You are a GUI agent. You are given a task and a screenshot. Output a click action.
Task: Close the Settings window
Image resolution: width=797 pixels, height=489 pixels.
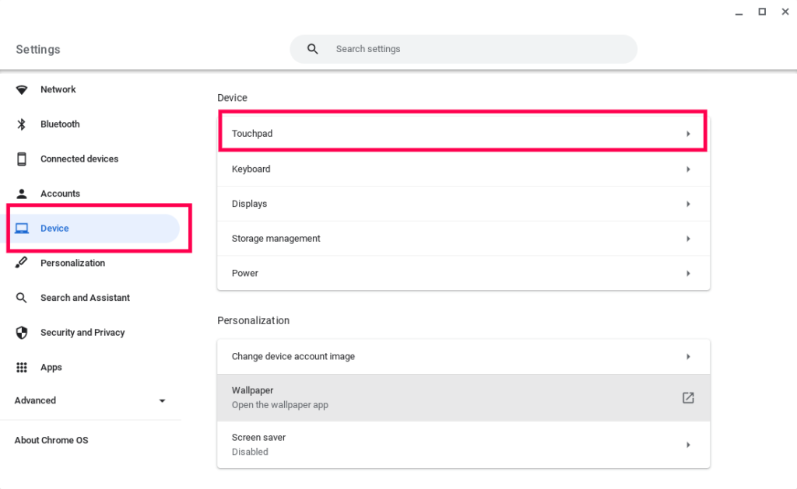[785, 12]
